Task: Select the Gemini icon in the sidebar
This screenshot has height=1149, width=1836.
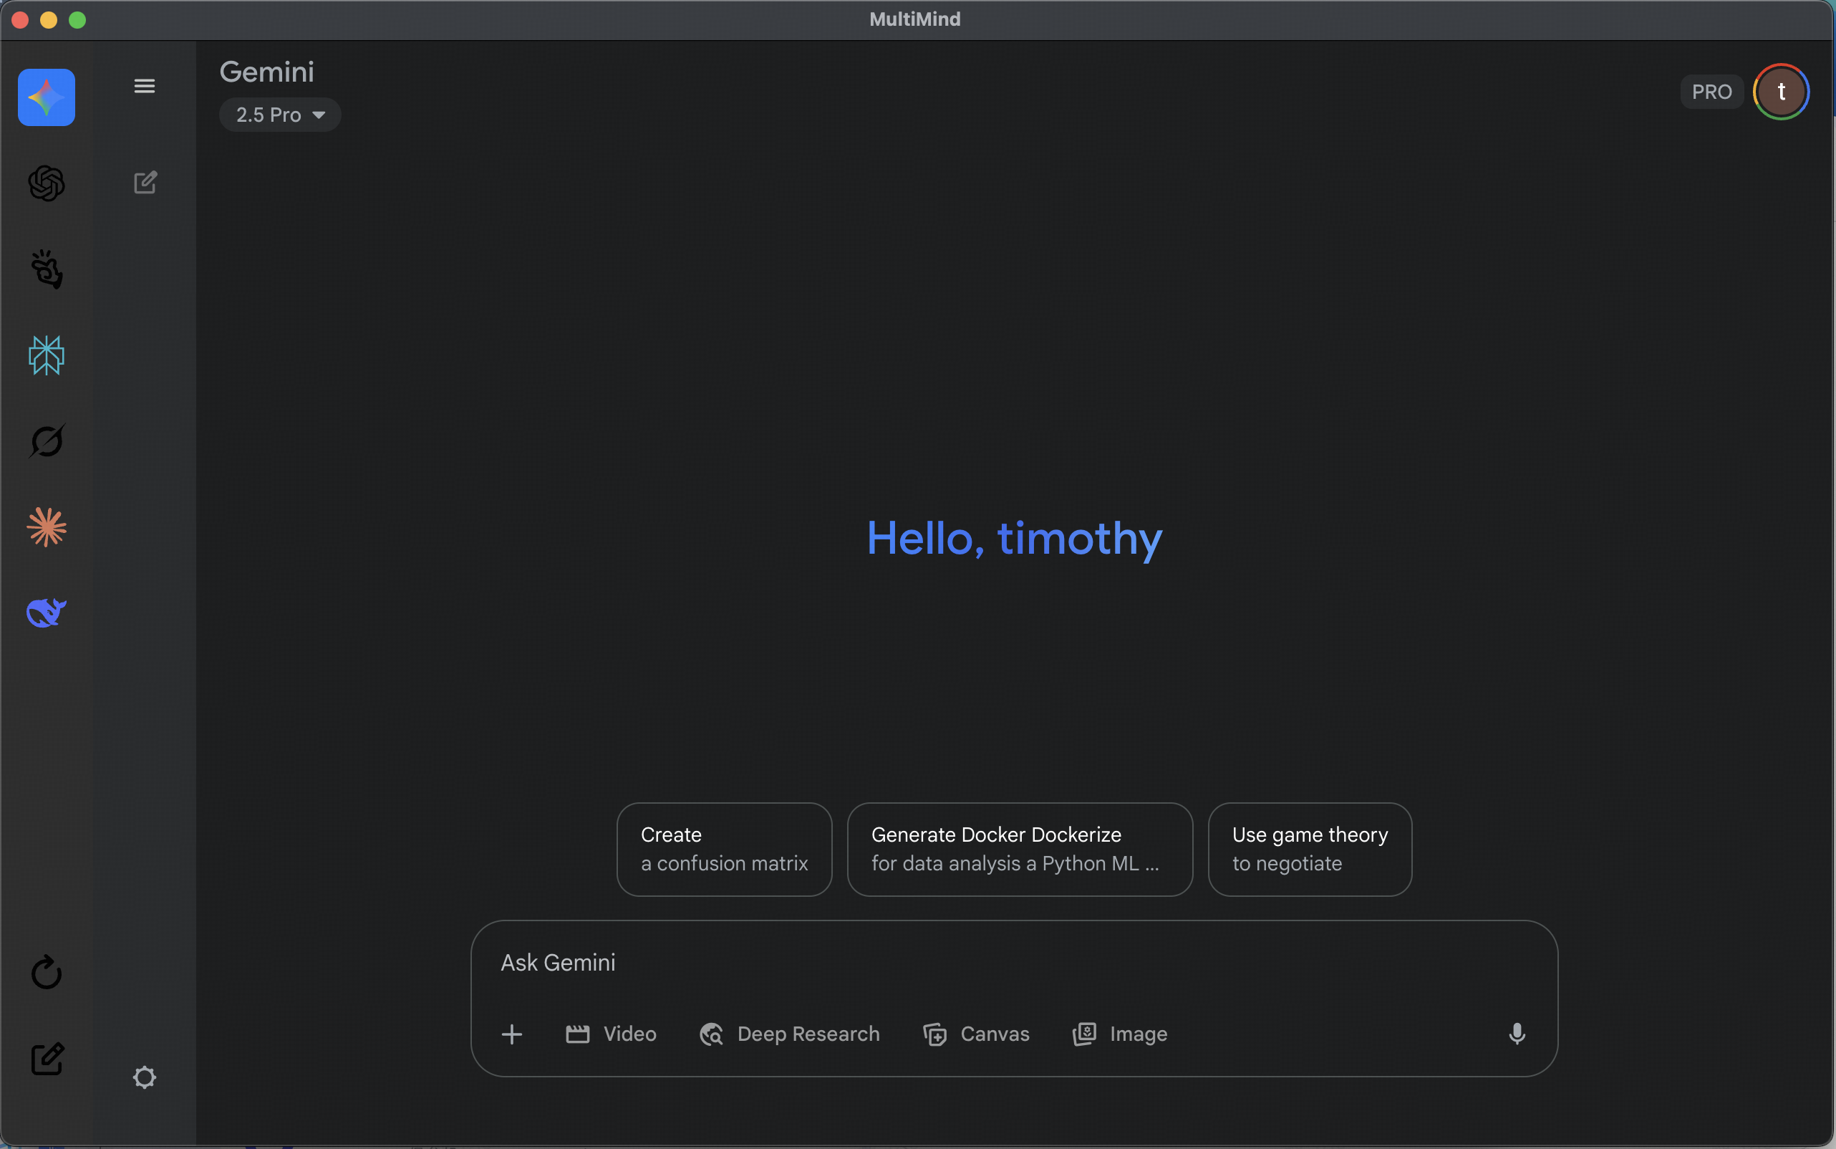Action: coord(47,97)
